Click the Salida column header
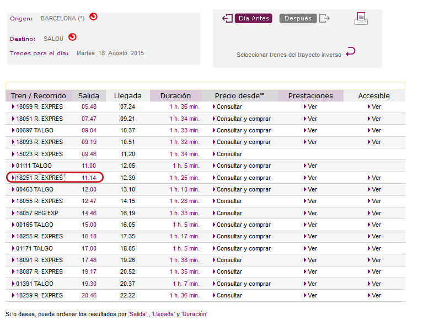The width and height of the screenshot is (434, 325). 89,96
